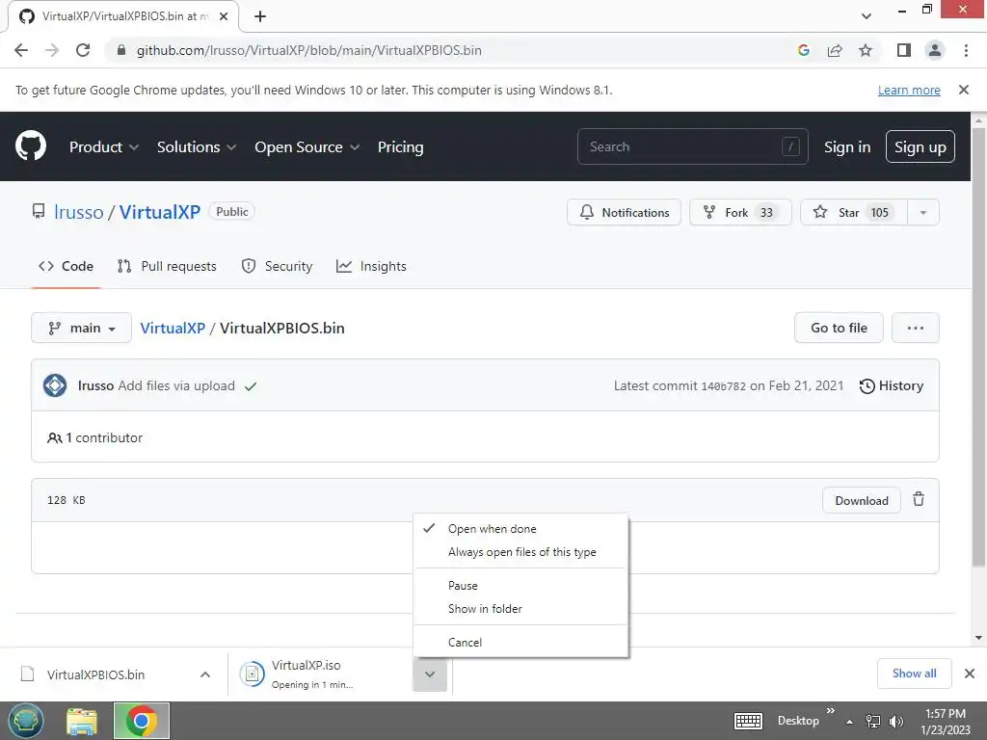Open the Pricing page

[x=400, y=146]
